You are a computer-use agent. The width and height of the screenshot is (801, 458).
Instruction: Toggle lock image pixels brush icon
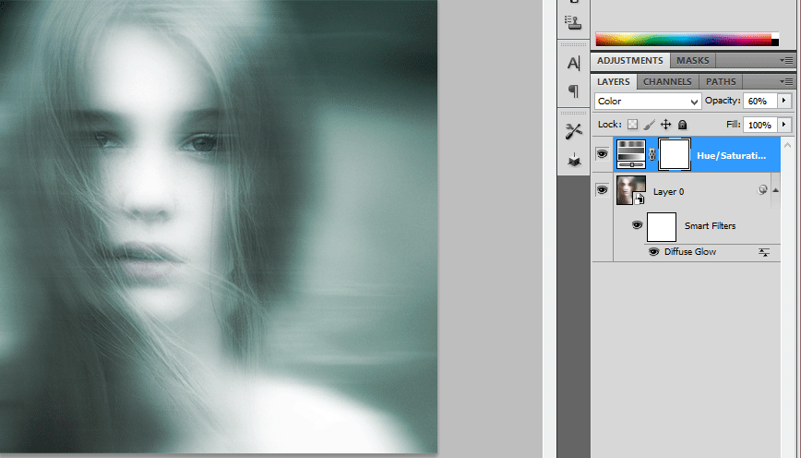[x=650, y=125]
